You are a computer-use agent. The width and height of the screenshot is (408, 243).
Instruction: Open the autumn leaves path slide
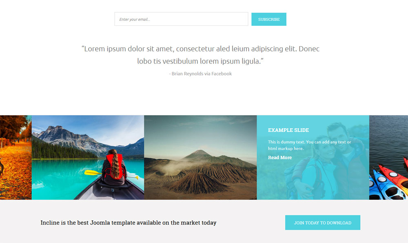tap(16, 157)
